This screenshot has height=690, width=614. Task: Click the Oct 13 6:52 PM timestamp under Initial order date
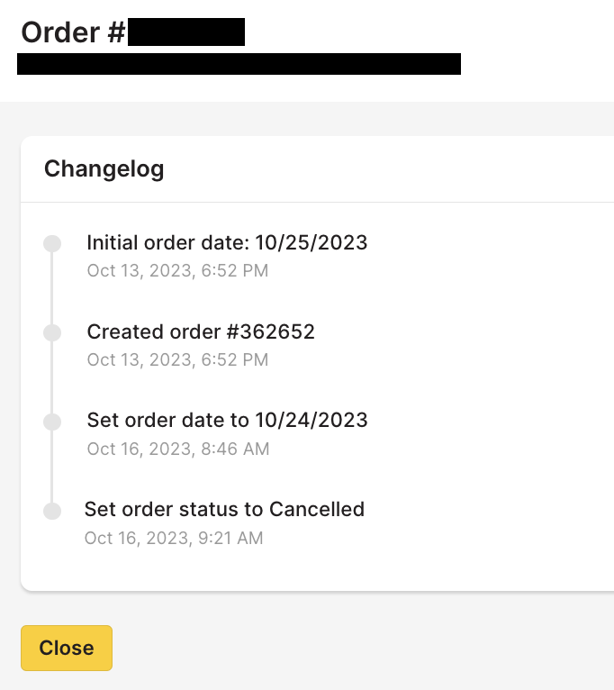click(x=177, y=270)
